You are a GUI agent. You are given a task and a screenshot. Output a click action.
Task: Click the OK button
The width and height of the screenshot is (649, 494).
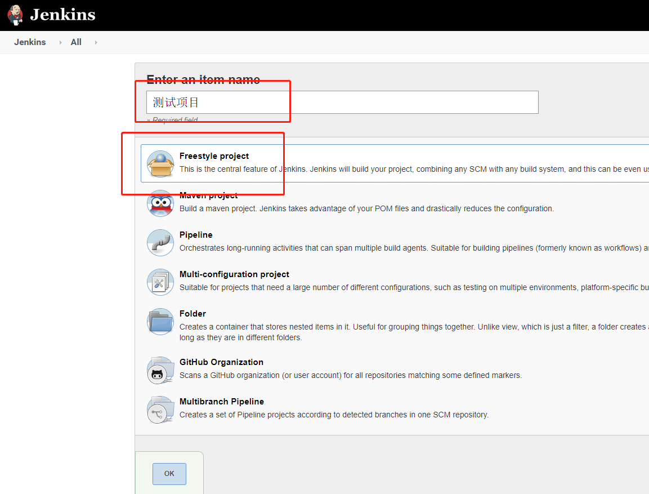coord(169,474)
